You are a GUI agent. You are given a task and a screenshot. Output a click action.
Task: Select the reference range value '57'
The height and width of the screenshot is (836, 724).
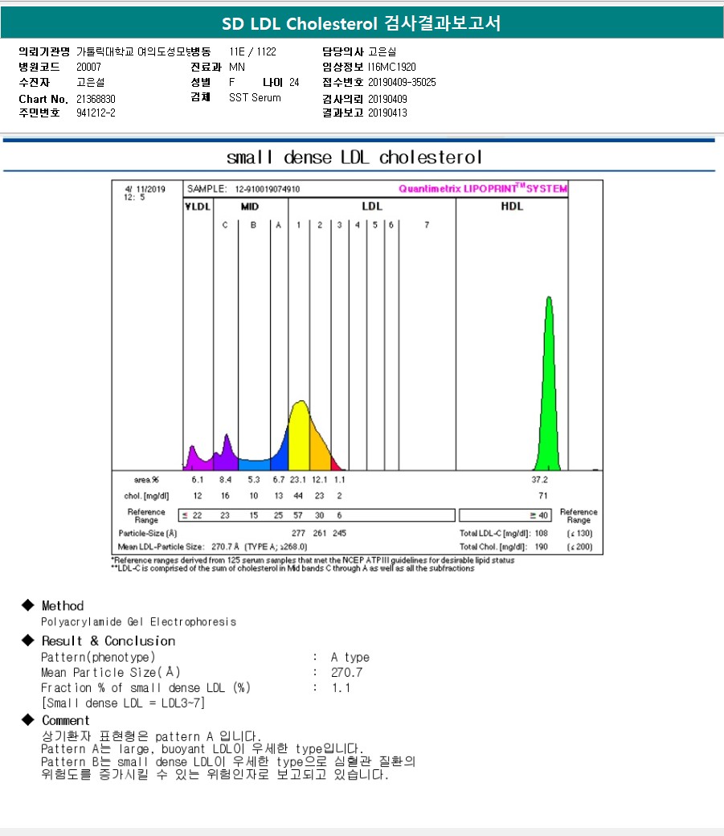pyautogui.click(x=298, y=515)
